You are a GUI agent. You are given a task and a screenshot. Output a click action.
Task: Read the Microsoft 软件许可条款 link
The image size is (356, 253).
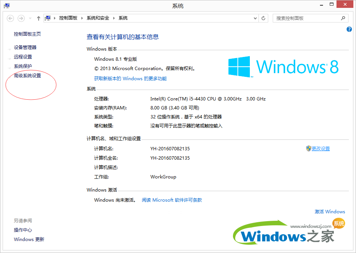click(x=172, y=200)
